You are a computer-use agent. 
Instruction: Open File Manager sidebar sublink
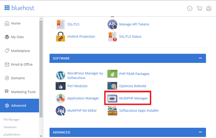coord(12,120)
